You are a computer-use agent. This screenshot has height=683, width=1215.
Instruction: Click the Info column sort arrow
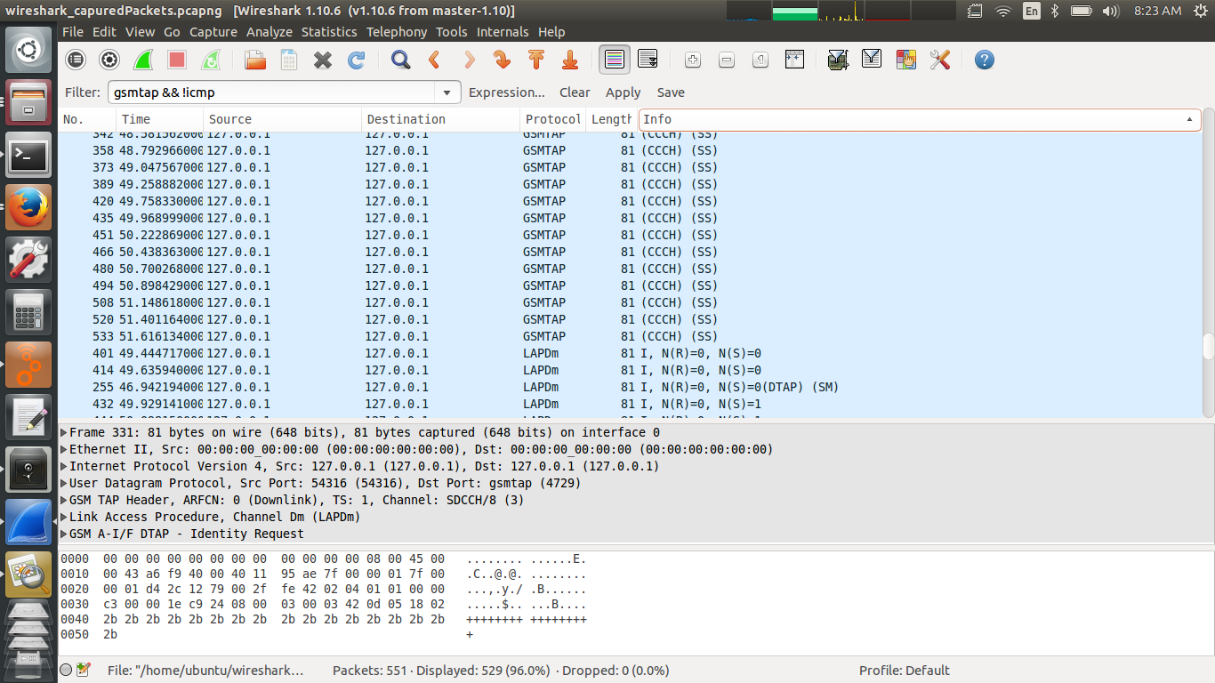pyautogui.click(x=1189, y=119)
